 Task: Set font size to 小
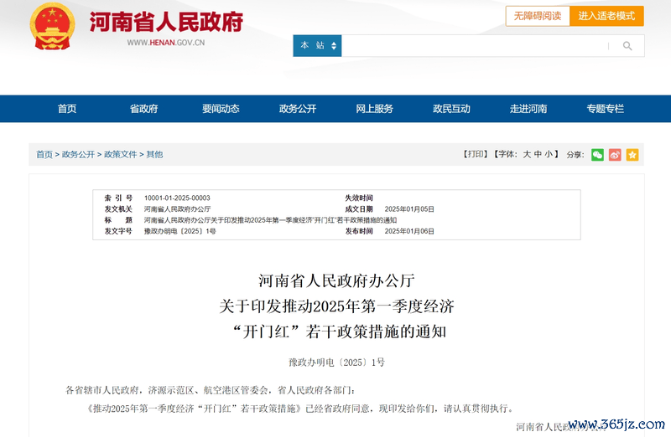pos(549,154)
